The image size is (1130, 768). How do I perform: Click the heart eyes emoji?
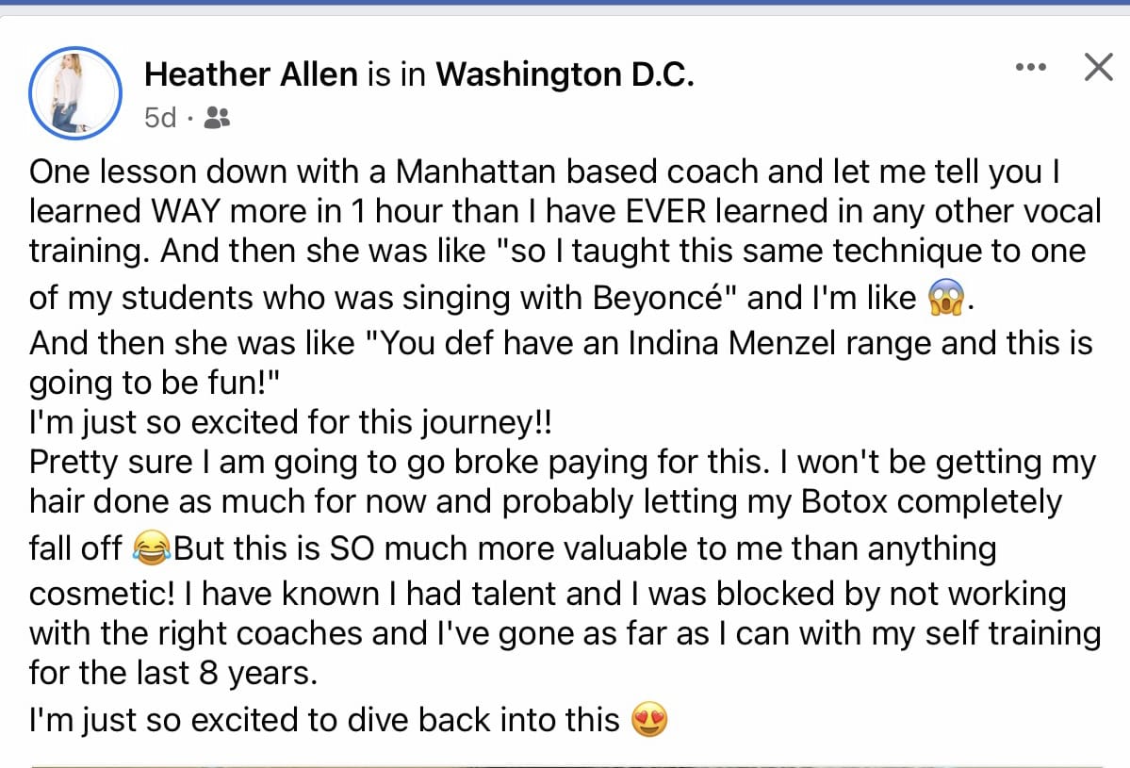(x=649, y=720)
